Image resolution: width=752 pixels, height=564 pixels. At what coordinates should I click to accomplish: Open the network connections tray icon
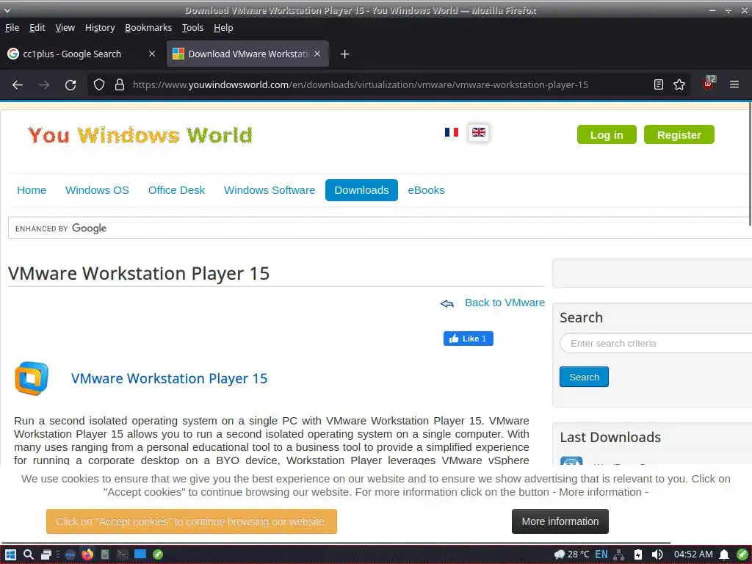(618, 554)
